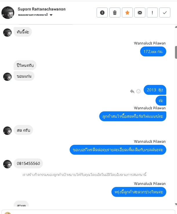The image size is (177, 214).
Task: Select the phone number 0815455560 message
Action: [x=28, y=163]
